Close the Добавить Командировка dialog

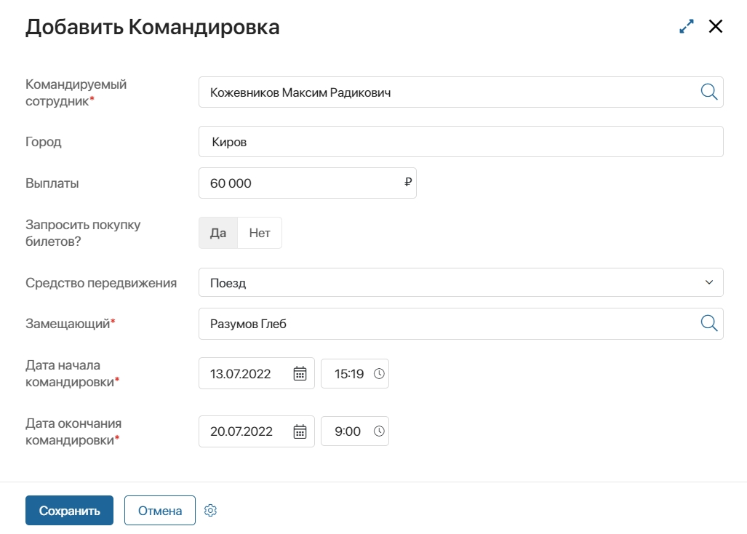click(x=716, y=27)
